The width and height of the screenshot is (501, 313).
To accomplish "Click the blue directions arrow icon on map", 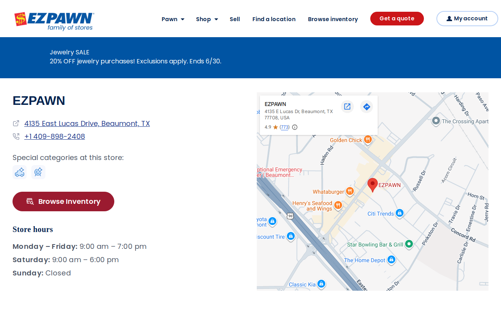I will 366,106.
